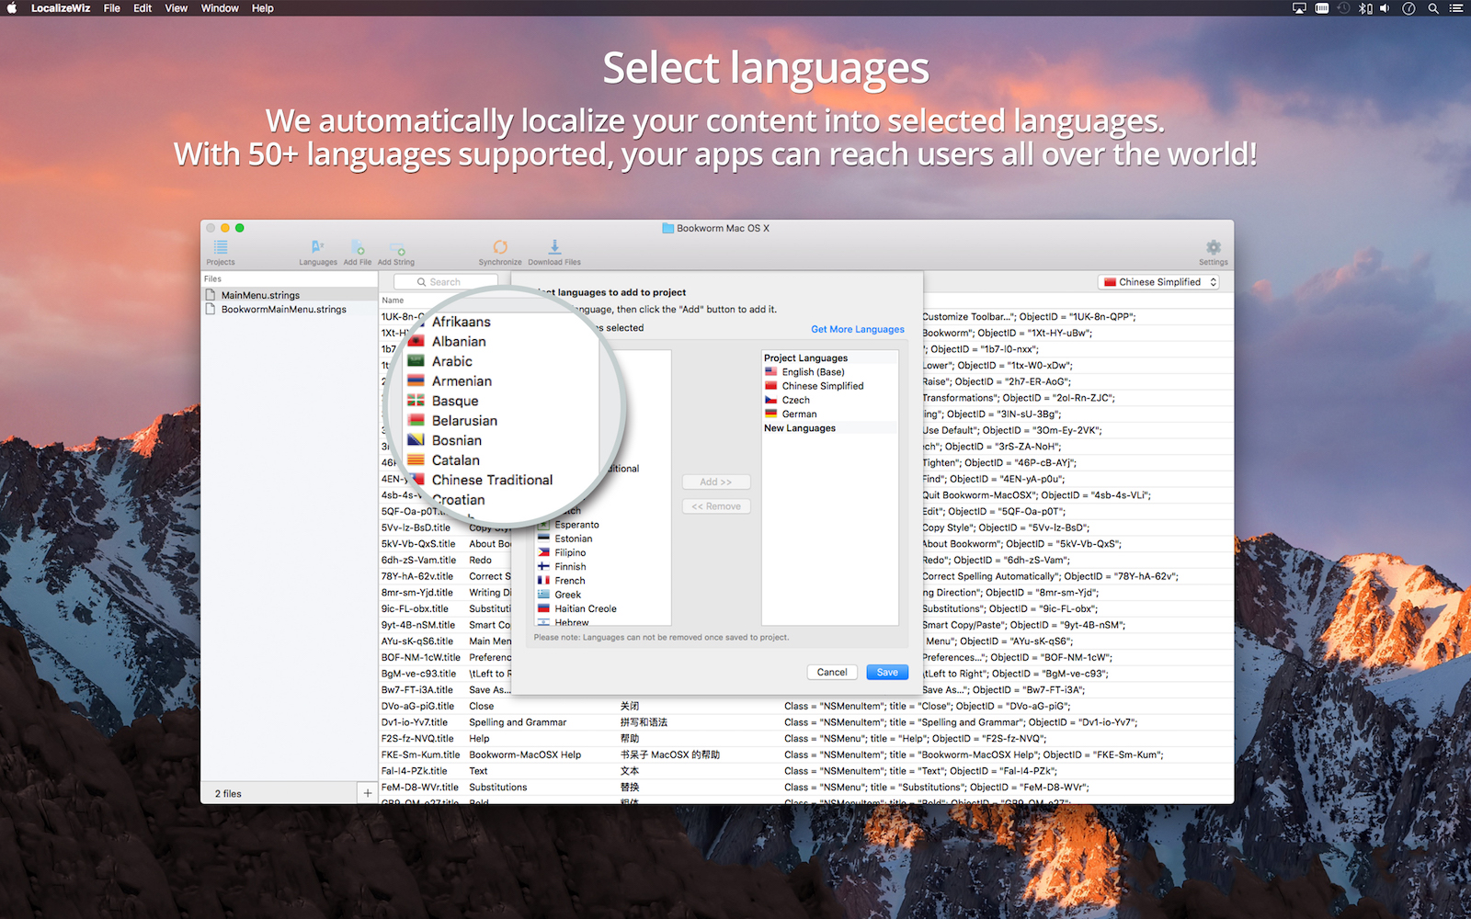Viewport: 1471px width, 919px height.
Task: Click the Save button
Action: [886, 672]
